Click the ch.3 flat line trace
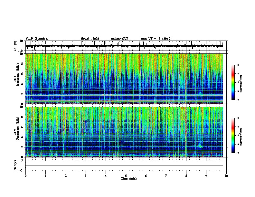The width and height of the screenshot is (255, 197). [124, 165]
